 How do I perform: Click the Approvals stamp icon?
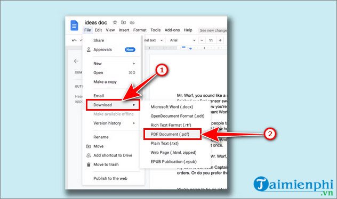coord(89,50)
